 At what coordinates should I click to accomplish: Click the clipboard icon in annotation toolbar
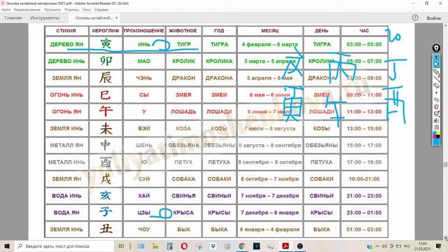tap(436, 127)
